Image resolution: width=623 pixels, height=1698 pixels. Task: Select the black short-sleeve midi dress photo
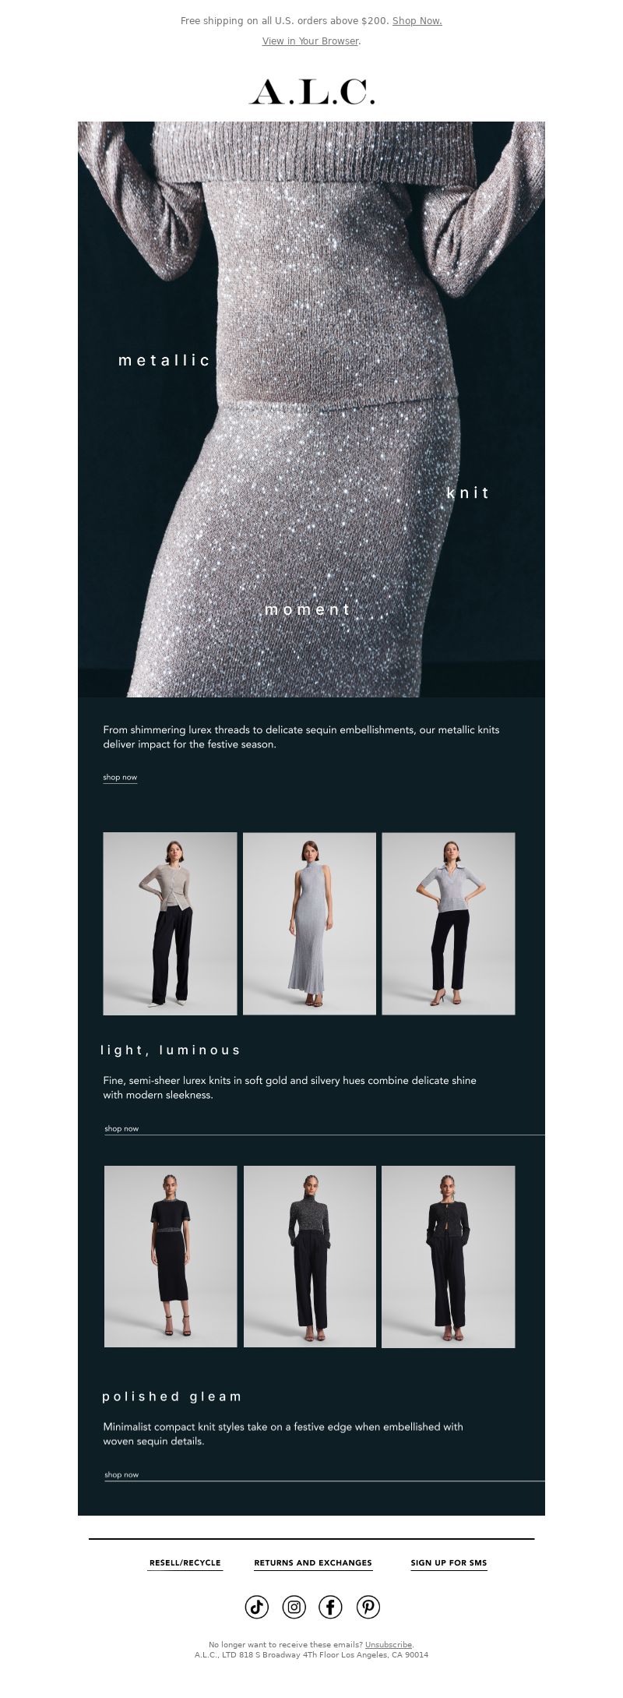pos(171,1256)
